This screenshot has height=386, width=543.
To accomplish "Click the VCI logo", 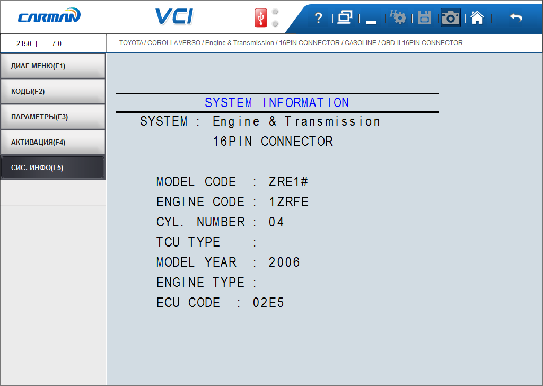I will [174, 16].
